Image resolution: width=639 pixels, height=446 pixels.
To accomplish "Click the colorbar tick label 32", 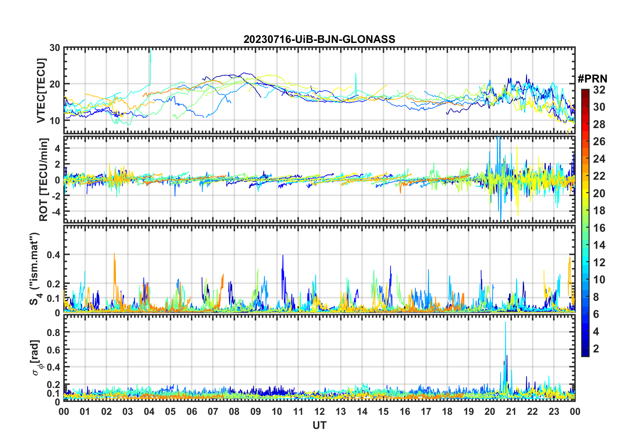I will (x=599, y=90).
